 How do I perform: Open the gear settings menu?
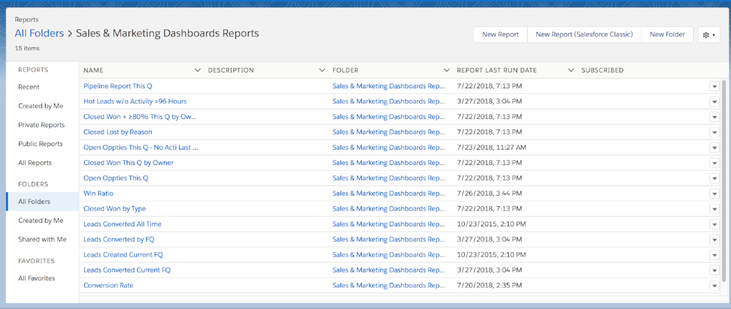coord(709,35)
